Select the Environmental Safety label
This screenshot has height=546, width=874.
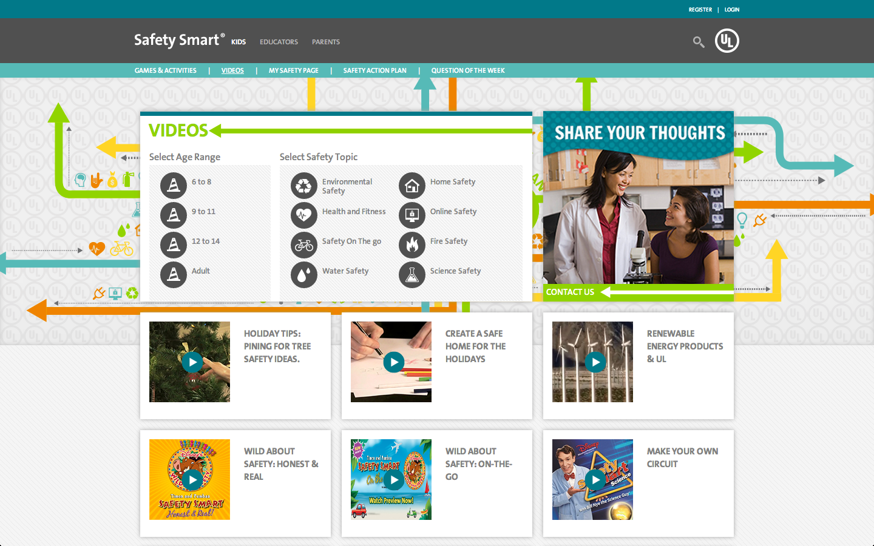347,186
